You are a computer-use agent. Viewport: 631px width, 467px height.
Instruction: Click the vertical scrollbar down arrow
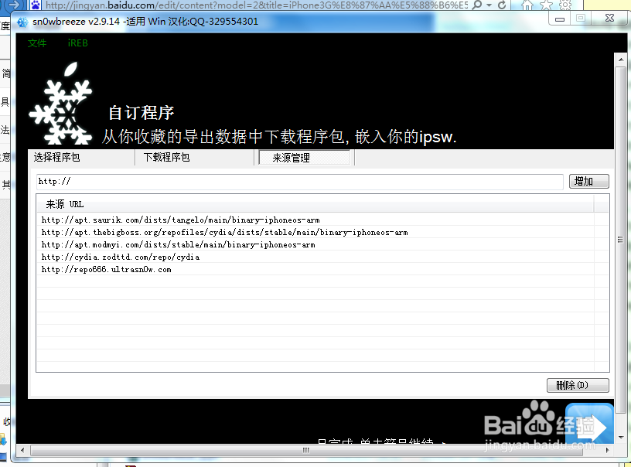[x=620, y=438]
